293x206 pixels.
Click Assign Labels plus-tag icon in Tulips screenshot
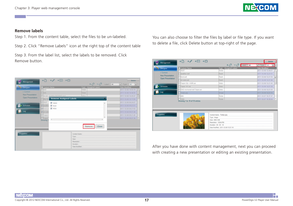pos(229,65)
